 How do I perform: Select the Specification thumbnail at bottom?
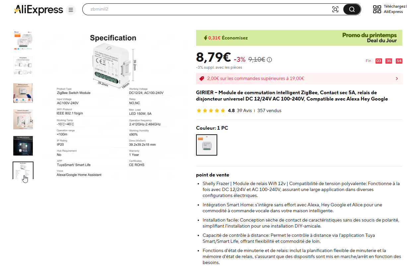coord(23,170)
